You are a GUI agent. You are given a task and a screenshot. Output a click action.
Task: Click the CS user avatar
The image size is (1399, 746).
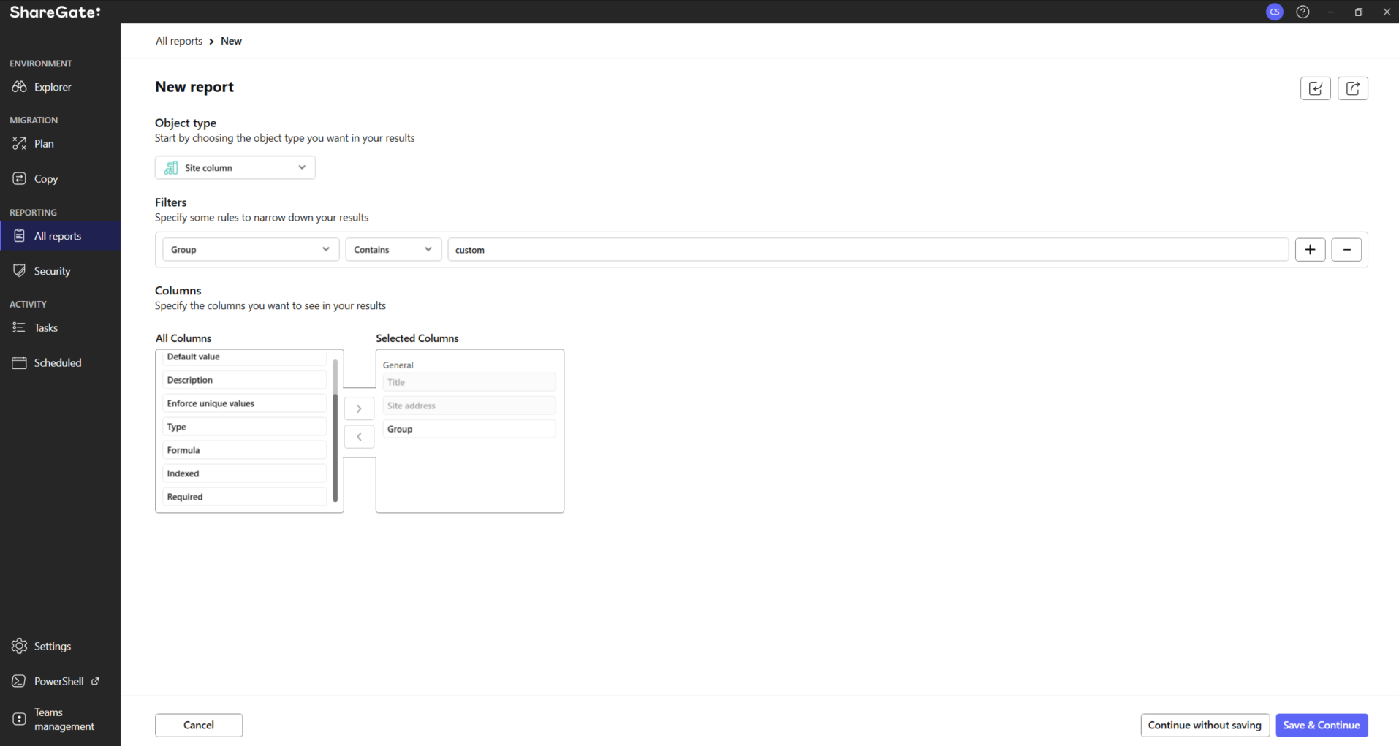(1275, 12)
